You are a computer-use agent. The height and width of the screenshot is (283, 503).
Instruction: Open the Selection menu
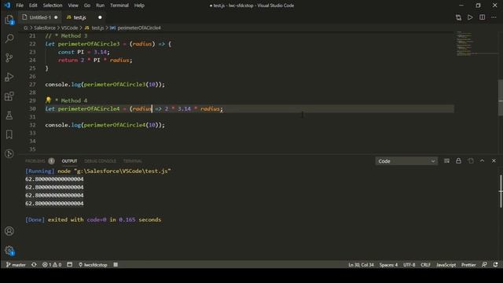pos(53,6)
